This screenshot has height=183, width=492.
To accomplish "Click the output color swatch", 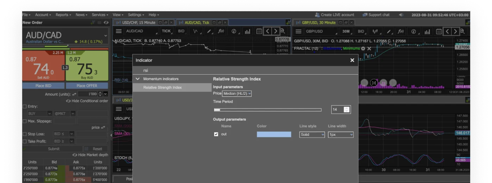I will pyautogui.click(x=274, y=134).
